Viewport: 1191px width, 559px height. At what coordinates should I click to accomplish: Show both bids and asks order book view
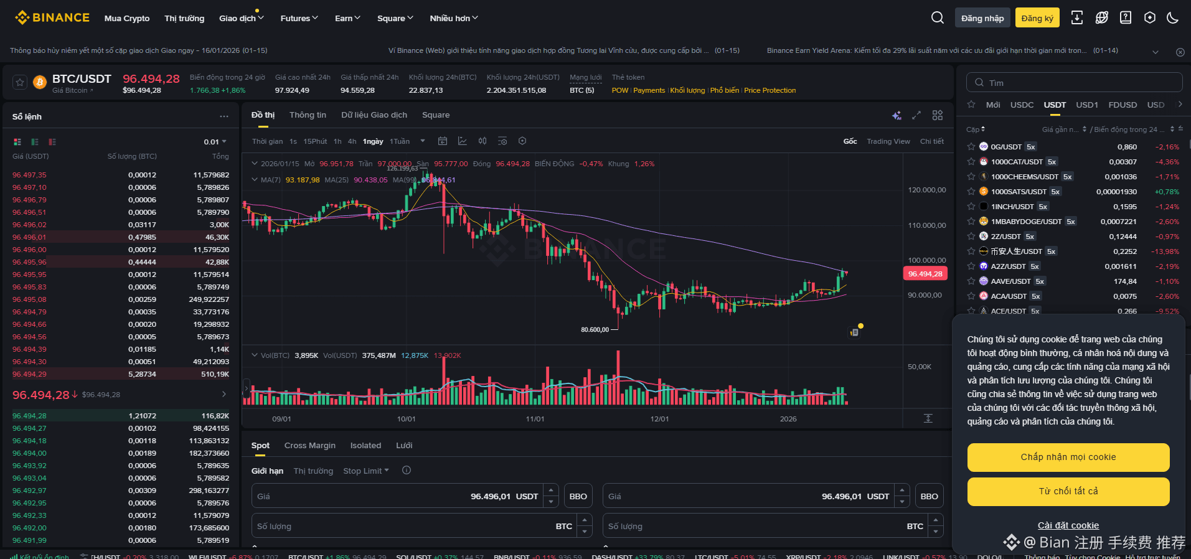pyautogui.click(x=17, y=142)
